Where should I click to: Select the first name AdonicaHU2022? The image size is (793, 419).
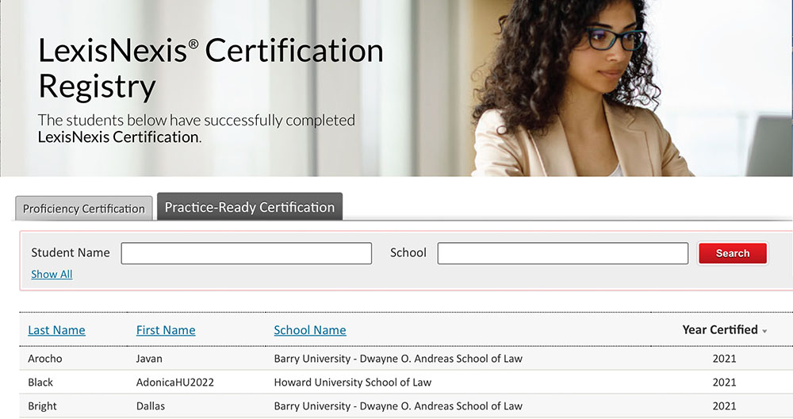175,382
